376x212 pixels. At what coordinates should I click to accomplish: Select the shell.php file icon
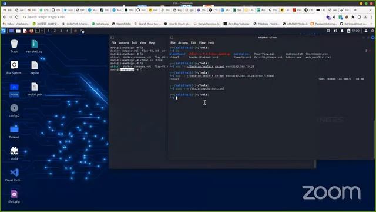14,196
